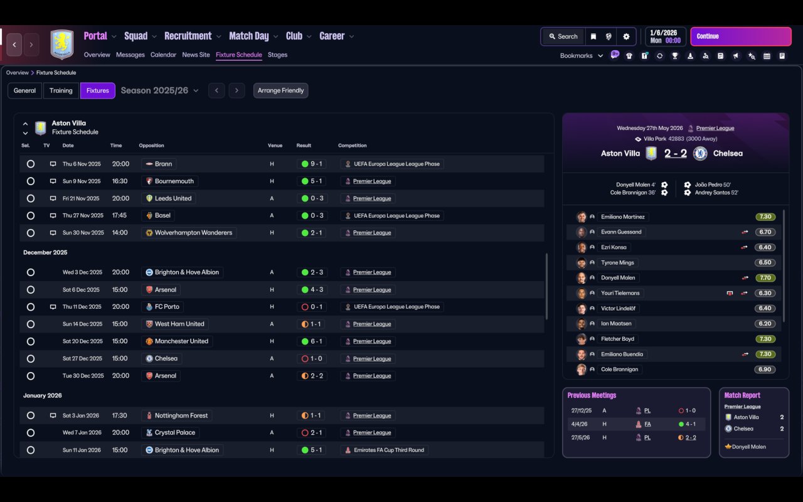Select the Brann fixture radio button
Viewport: 803px width, 502px height.
coord(31,164)
